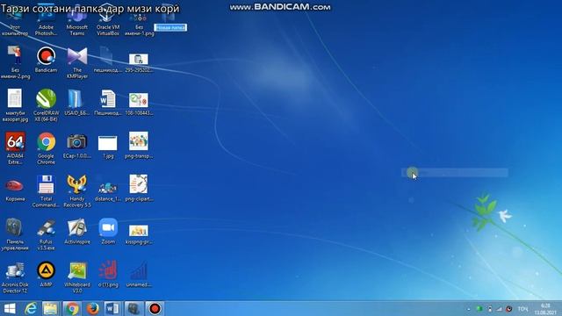Click the gray app icon next to Word in taskbar
The width and height of the screenshot is (562, 316).
(133, 308)
